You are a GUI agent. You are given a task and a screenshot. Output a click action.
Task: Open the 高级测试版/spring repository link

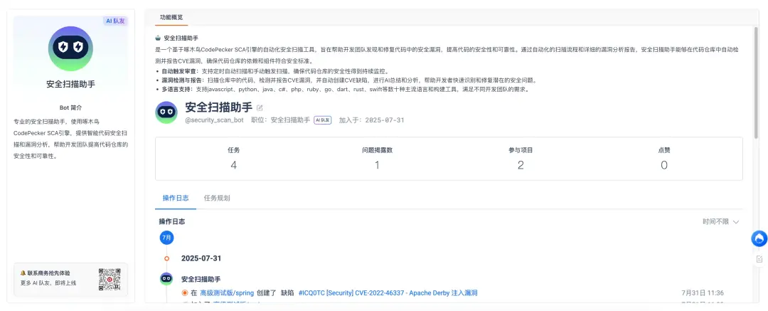point(227,292)
